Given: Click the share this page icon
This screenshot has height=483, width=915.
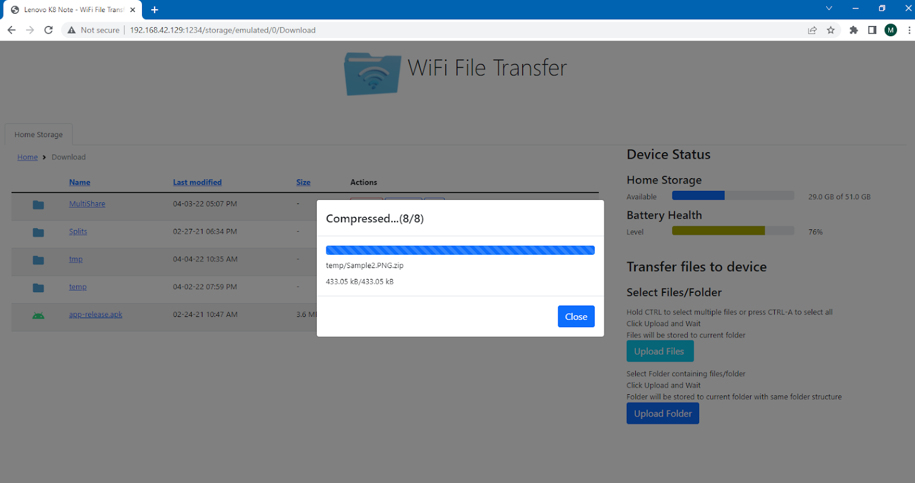Looking at the screenshot, I should click(x=812, y=30).
